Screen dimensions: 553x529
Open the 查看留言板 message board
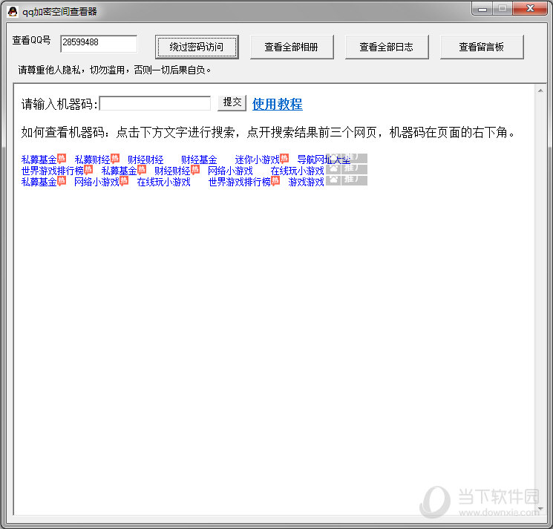(482, 47)
